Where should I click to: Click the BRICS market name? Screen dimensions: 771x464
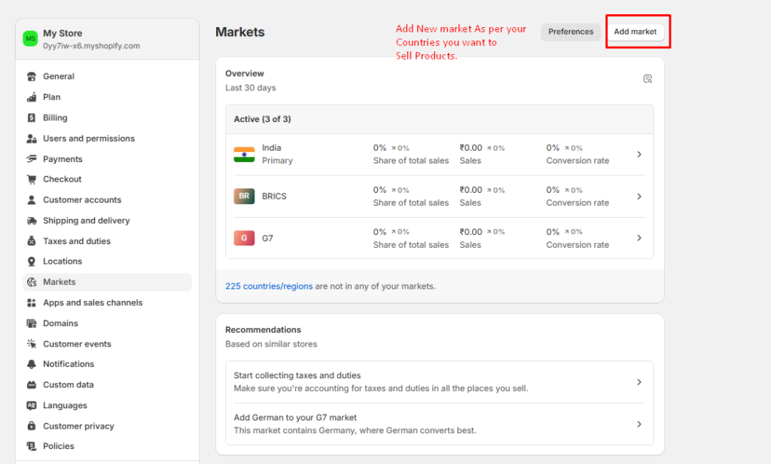(274, 197)
